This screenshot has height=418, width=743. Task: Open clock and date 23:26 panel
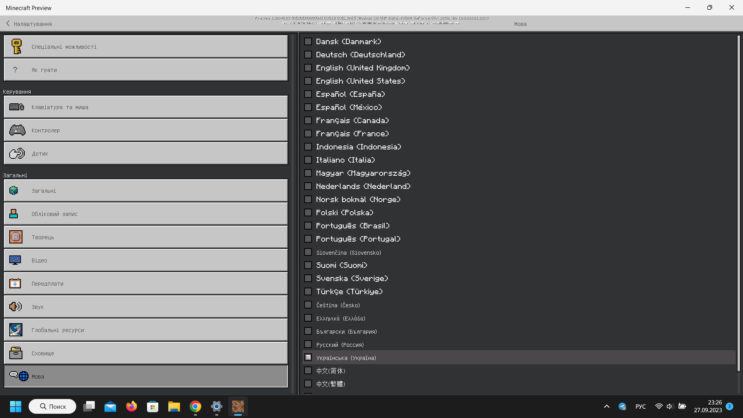click(x=708, y=406)
